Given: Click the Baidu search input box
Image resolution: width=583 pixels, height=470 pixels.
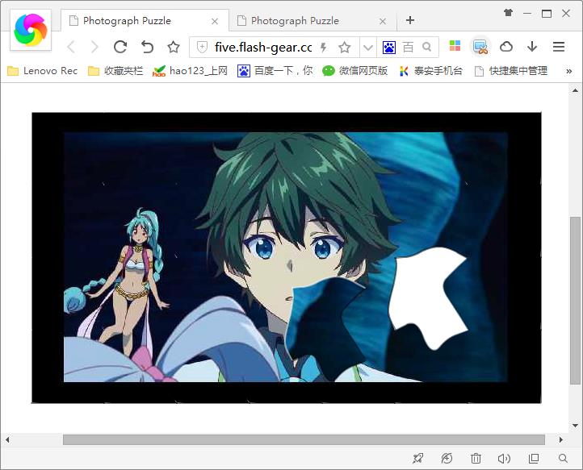Looking at the screenshot, I should (x=409, y=47).
